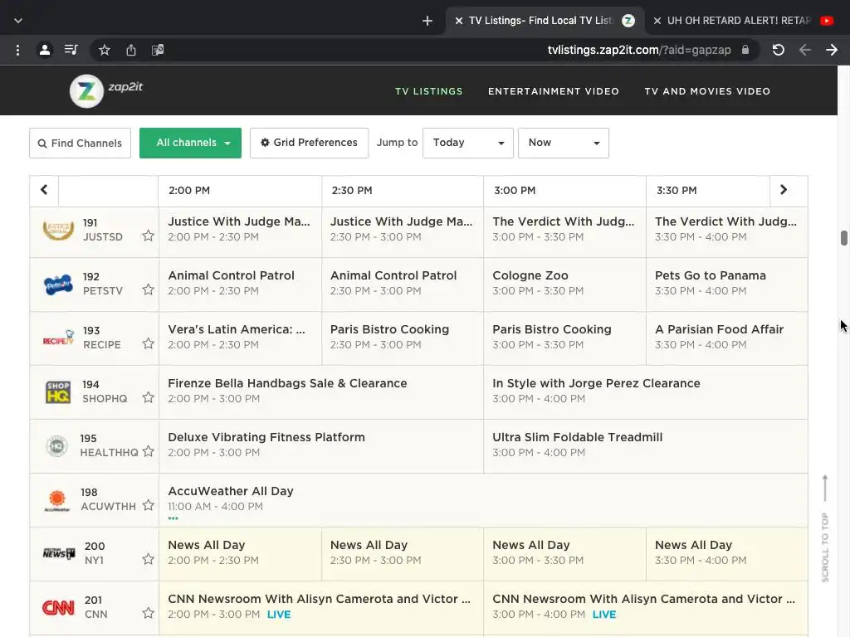Image resolution: width=850 pixels, height=637 pixels.
Task: Click the RECIPE channel logo
Action: (58, 338)
